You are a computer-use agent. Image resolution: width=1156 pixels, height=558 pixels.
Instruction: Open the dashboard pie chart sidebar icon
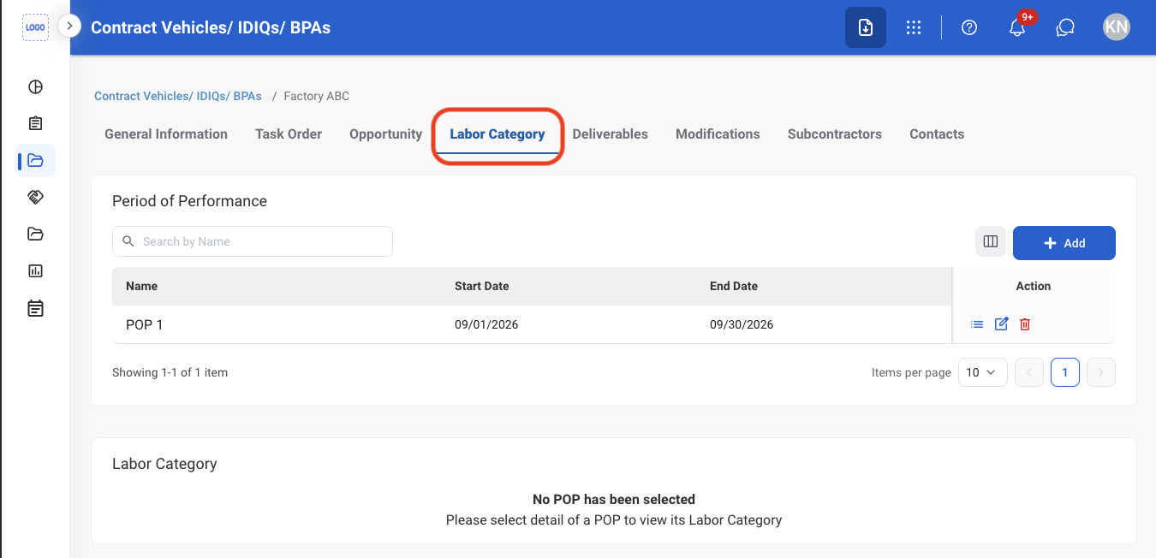pos(35,86)
